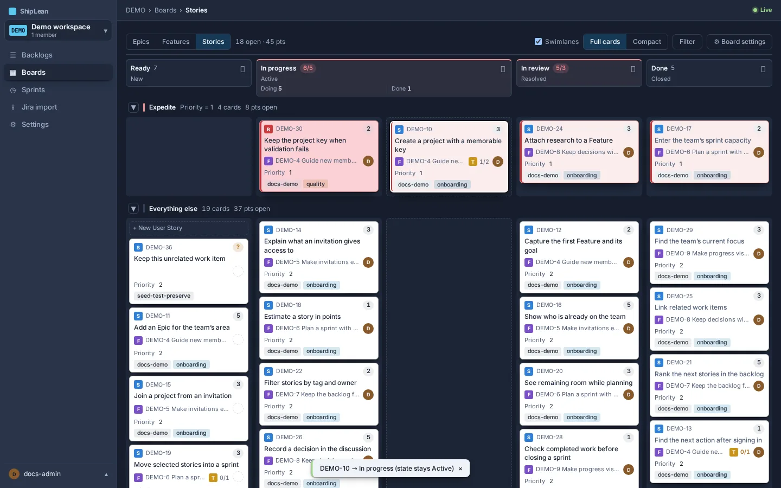Click the task badge 0/1 on DEMO-13
The image size is (781, 488).
740,452
